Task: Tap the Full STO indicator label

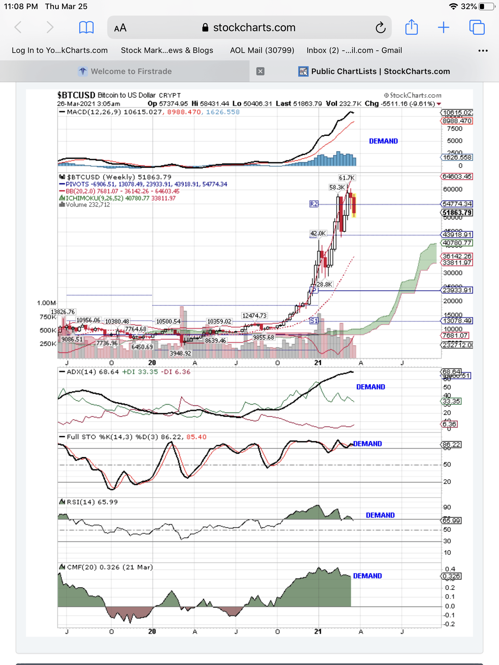Action: click(133, 437)
